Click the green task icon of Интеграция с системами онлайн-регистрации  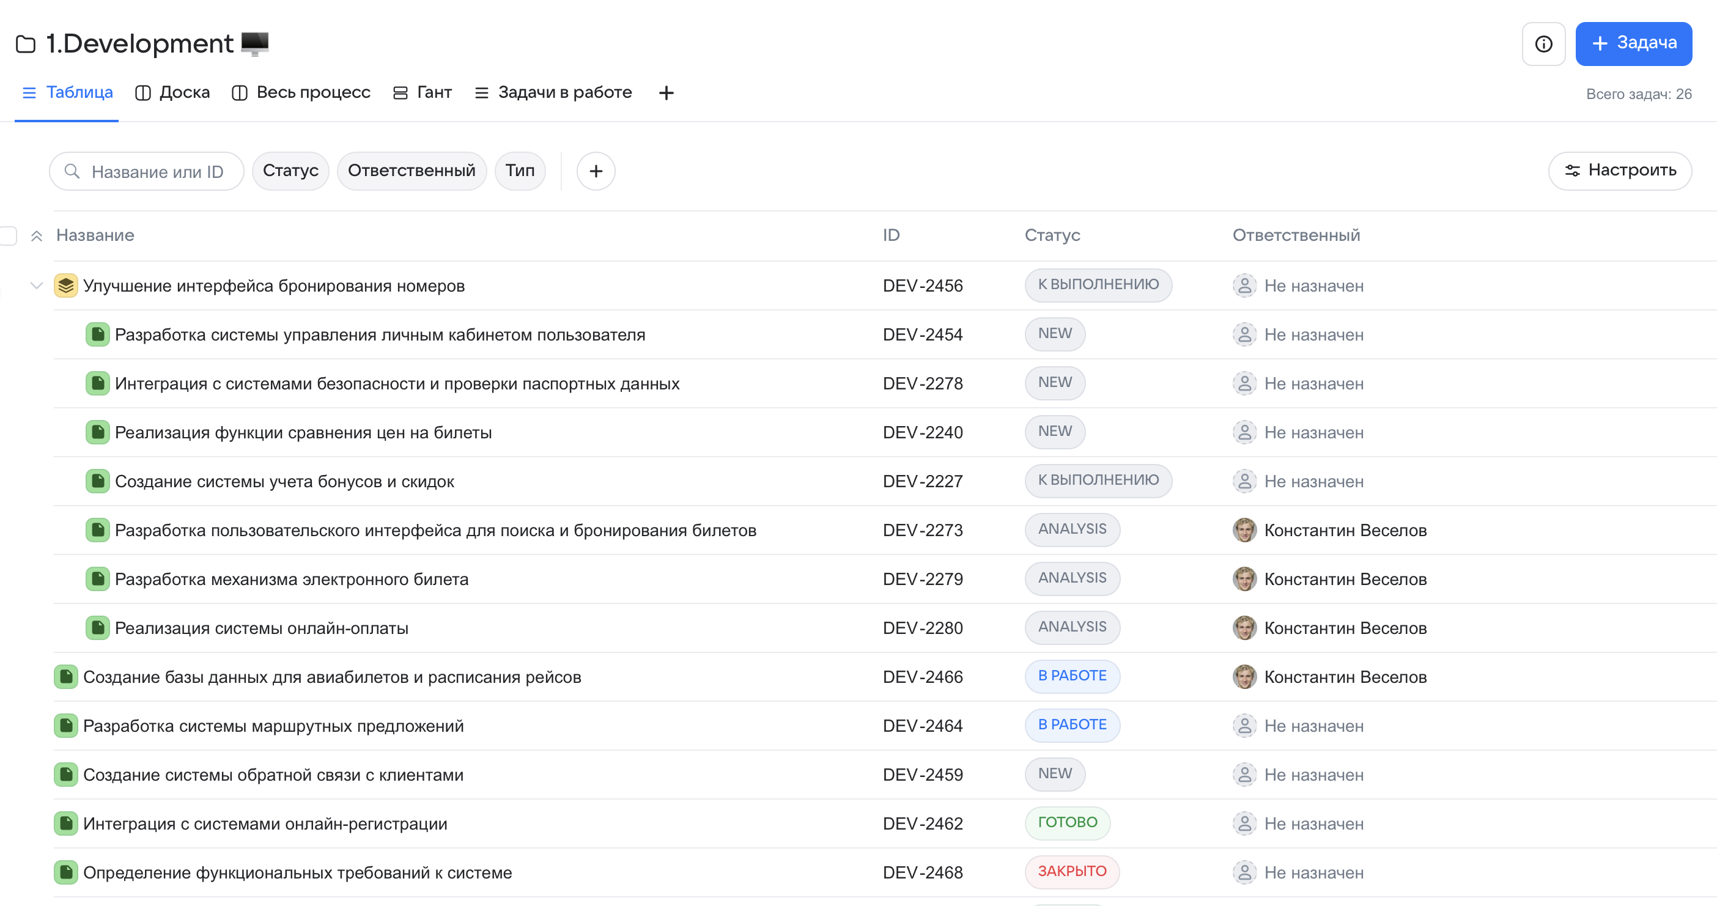pos(65,824)
